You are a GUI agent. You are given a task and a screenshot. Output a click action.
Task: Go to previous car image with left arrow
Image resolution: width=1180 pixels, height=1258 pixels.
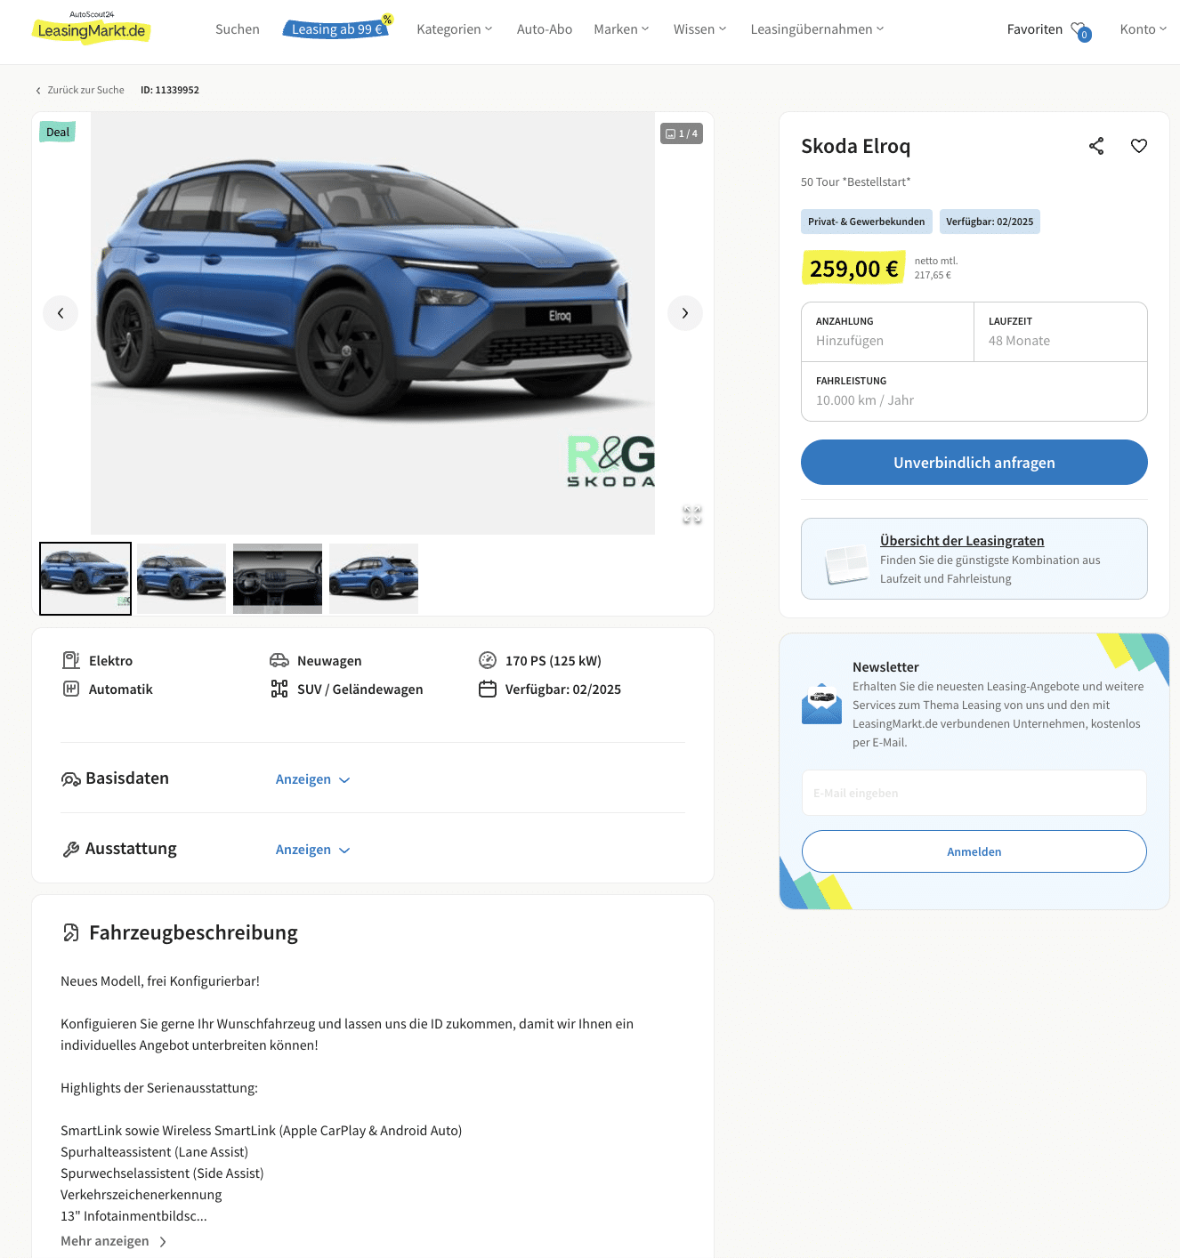pos(61,313)
